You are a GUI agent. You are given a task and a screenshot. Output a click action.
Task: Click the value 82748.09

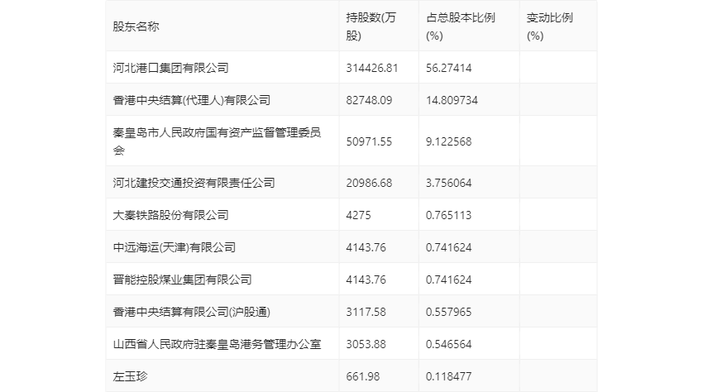369,100
